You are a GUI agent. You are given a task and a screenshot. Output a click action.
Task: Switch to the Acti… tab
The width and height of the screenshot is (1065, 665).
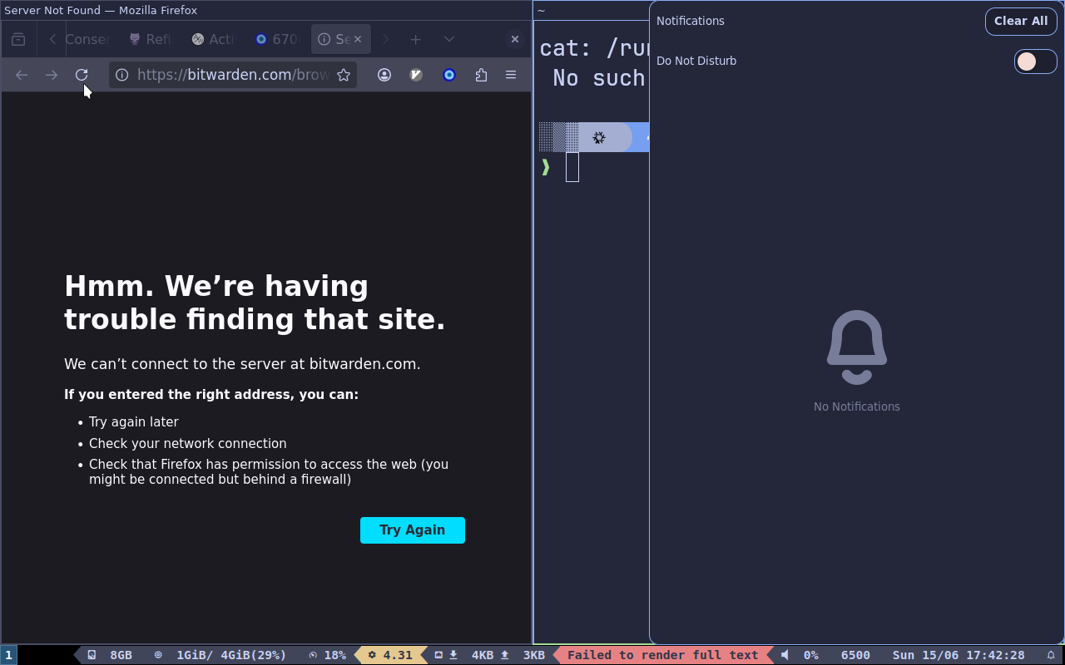(x=213, y=39)
